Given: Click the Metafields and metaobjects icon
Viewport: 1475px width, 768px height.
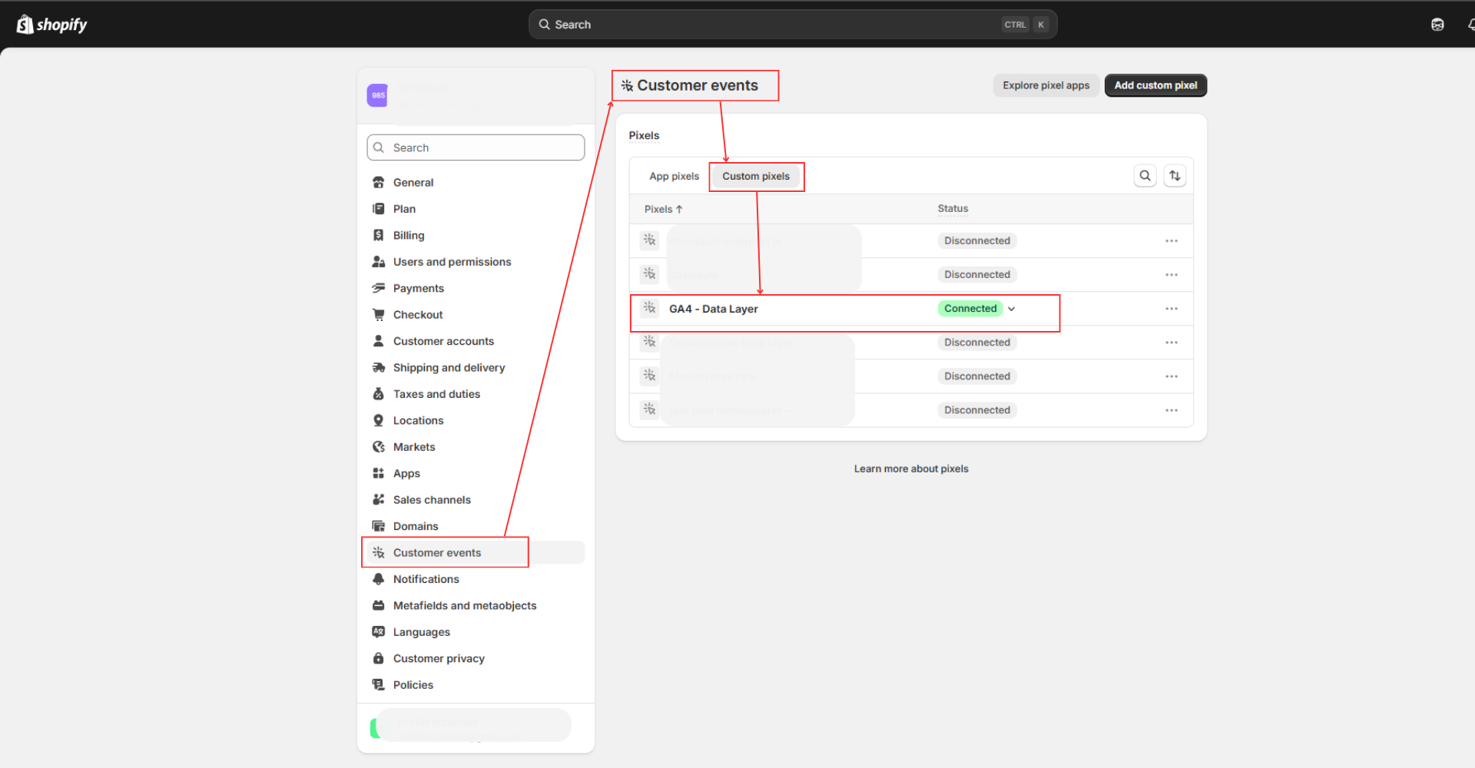Looking at the screenshot, I should pyautogui.click(x=379, y=606).
